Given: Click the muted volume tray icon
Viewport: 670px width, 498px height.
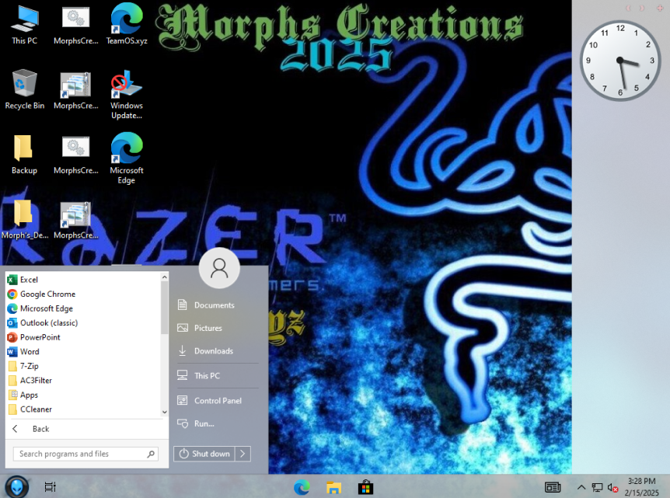Looking at the screenshot, I should click(x=612, y=487).
